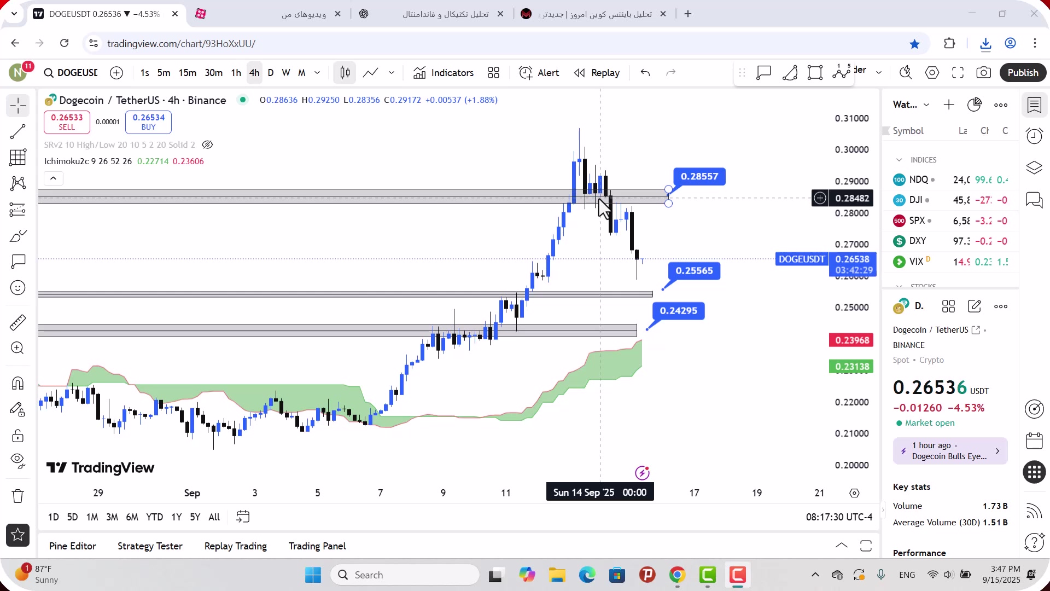Open chart settings hexagon icon
The image size is (1050, 591).
(932, 73)
